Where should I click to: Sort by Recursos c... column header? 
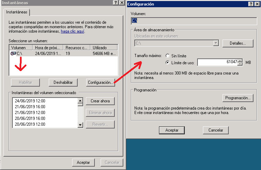coord(77,48)
